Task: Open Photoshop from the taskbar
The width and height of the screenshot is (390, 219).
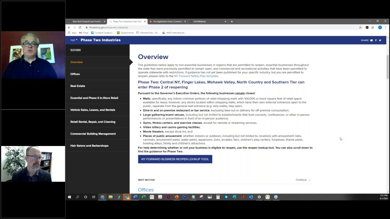Action: (x=185, y=197)
